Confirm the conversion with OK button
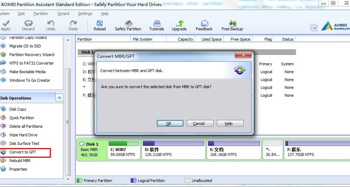 [x=170, y=123]
